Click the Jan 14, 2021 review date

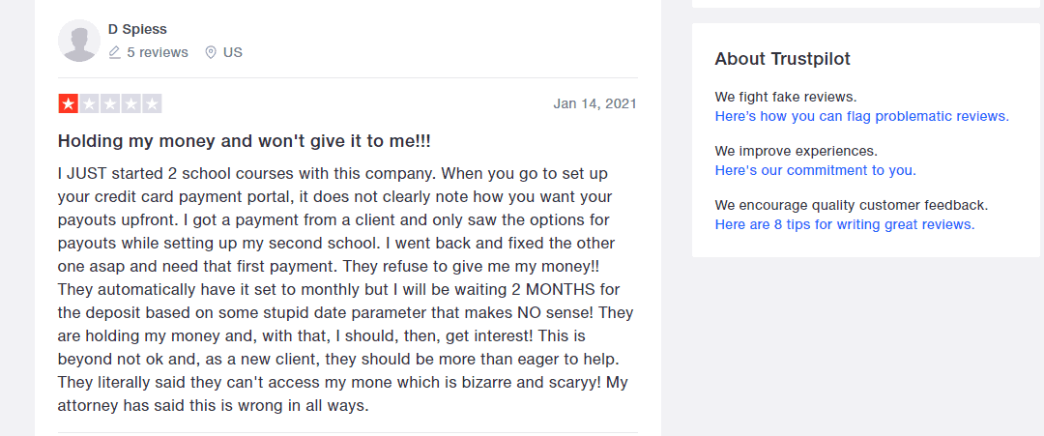click(594, 103)
